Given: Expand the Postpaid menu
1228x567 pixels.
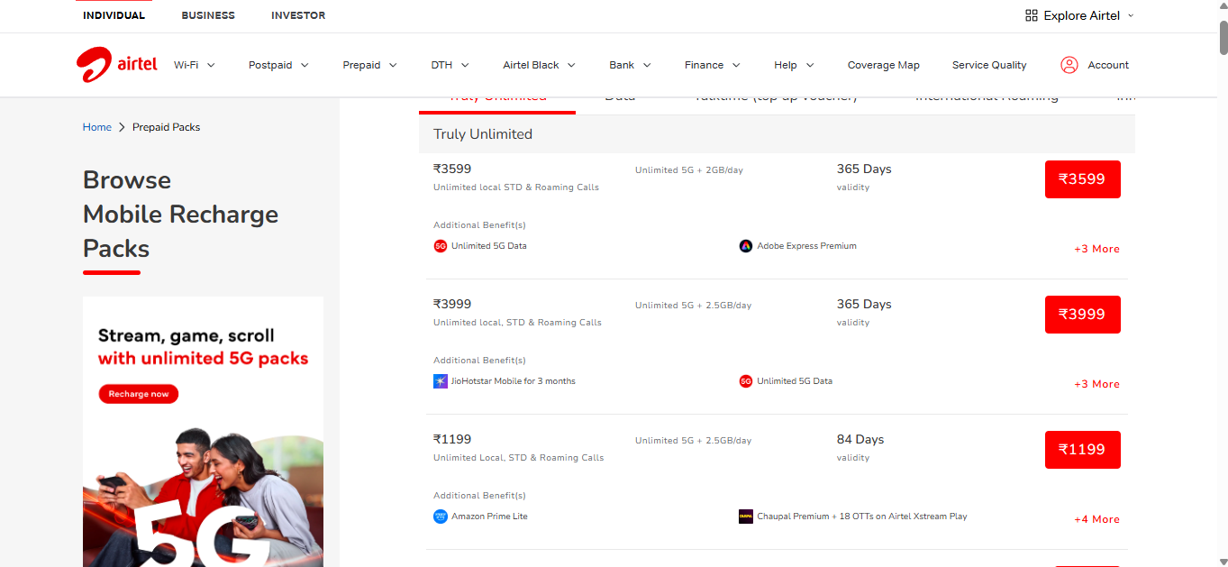Looking at the screenshot, I should [278, 65].
